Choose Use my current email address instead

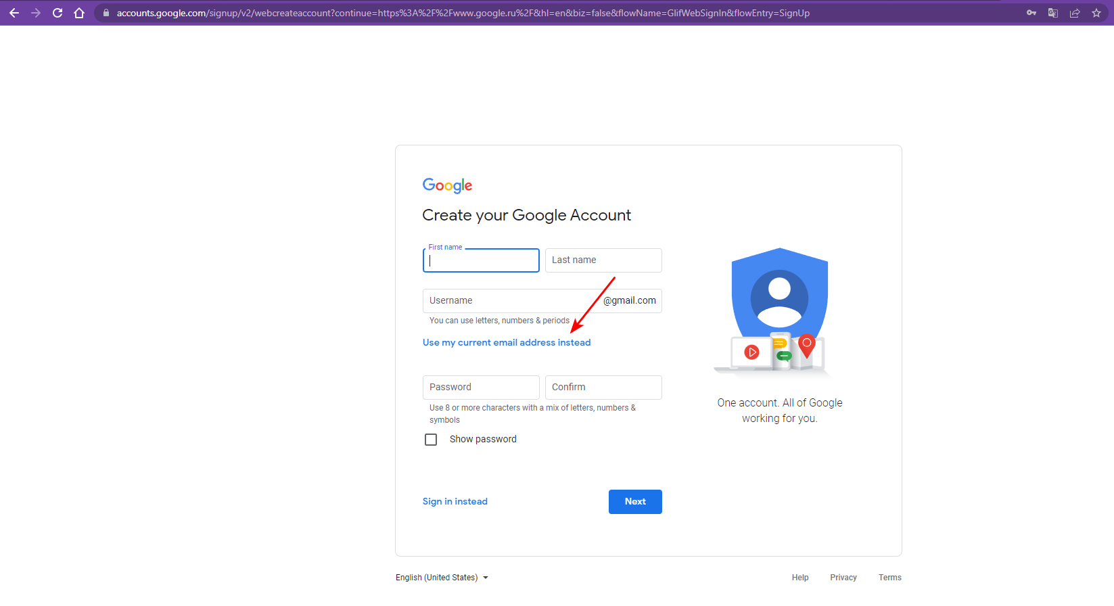(x=507, y=343)
